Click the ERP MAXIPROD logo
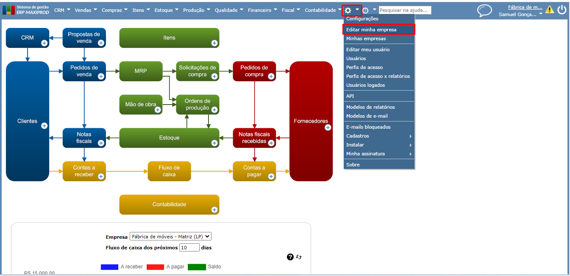This screenshot has height=276, width=570. click(25, 10)
